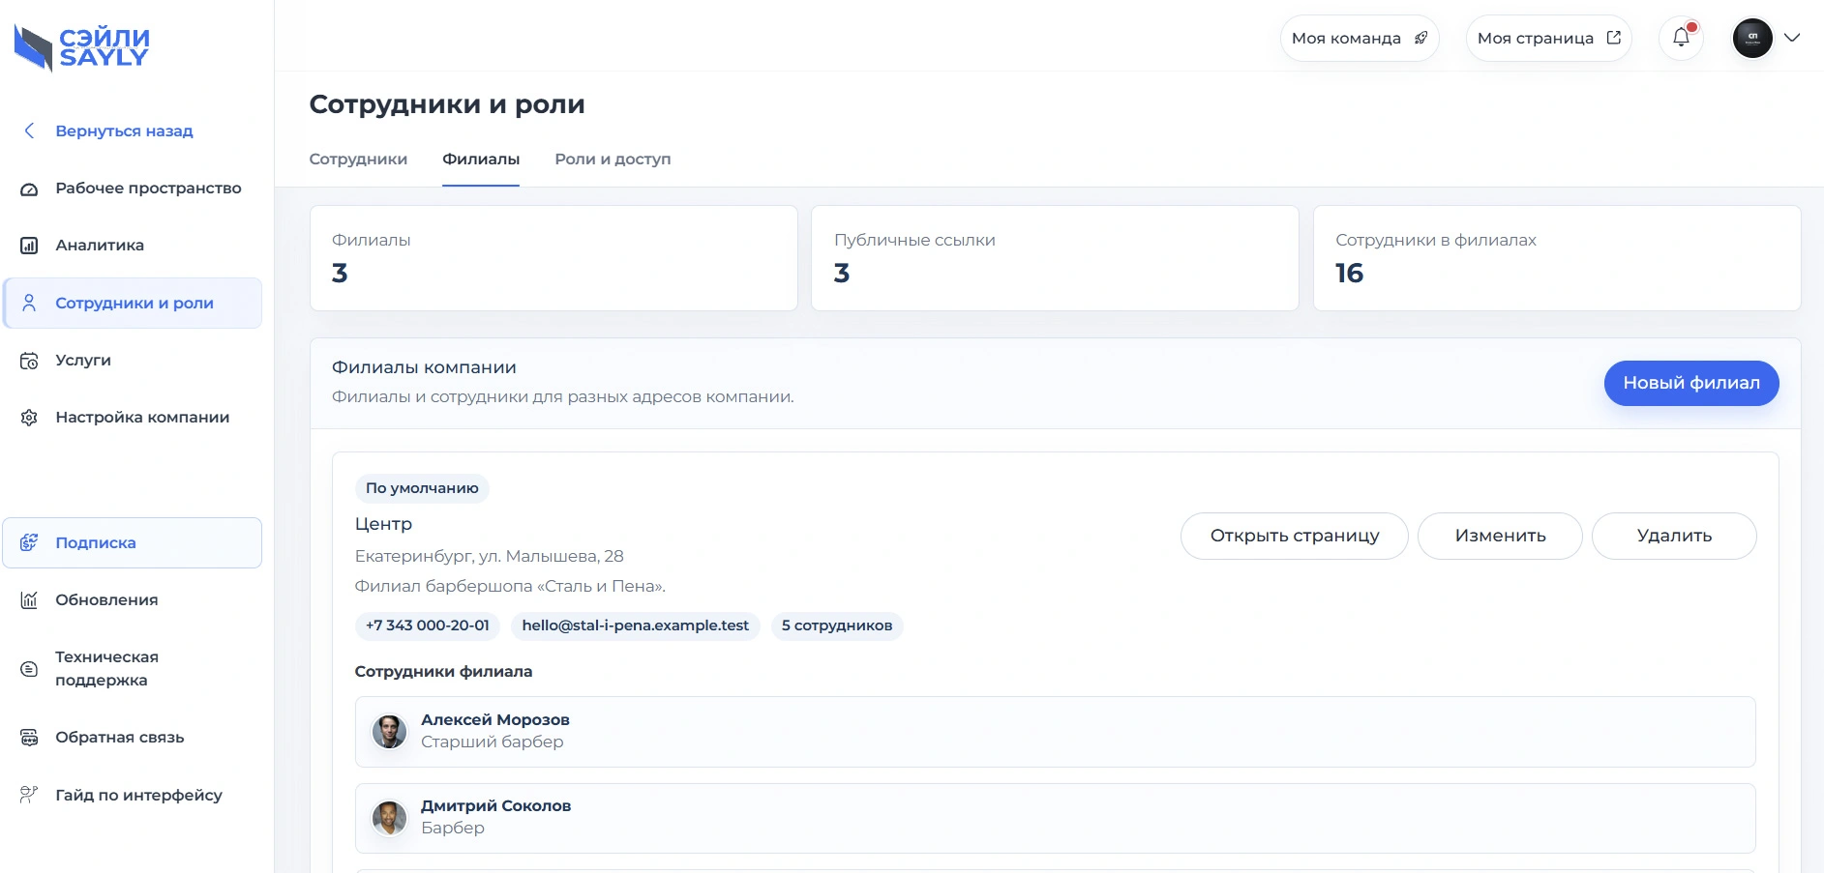
Task: Click Алексей Морозов's avatar photo
Action: click(x=390, y=732)
